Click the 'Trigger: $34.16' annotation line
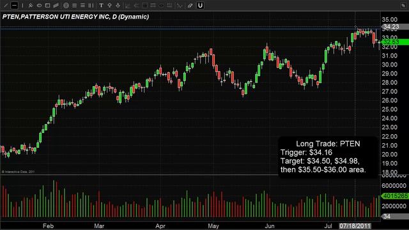409x230 pixels. pos(306,152)
